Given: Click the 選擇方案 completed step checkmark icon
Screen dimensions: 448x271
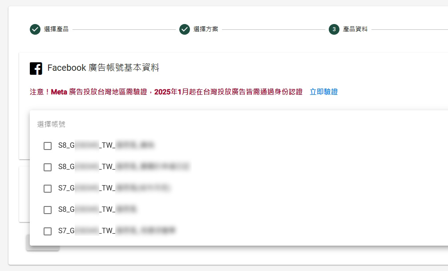Looking at the screenshot, I should pyautogui.click(x=185, y=29).
